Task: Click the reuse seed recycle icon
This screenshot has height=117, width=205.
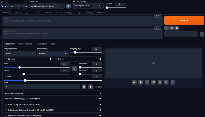Action: pyautogui.click(x=91, y=87)
